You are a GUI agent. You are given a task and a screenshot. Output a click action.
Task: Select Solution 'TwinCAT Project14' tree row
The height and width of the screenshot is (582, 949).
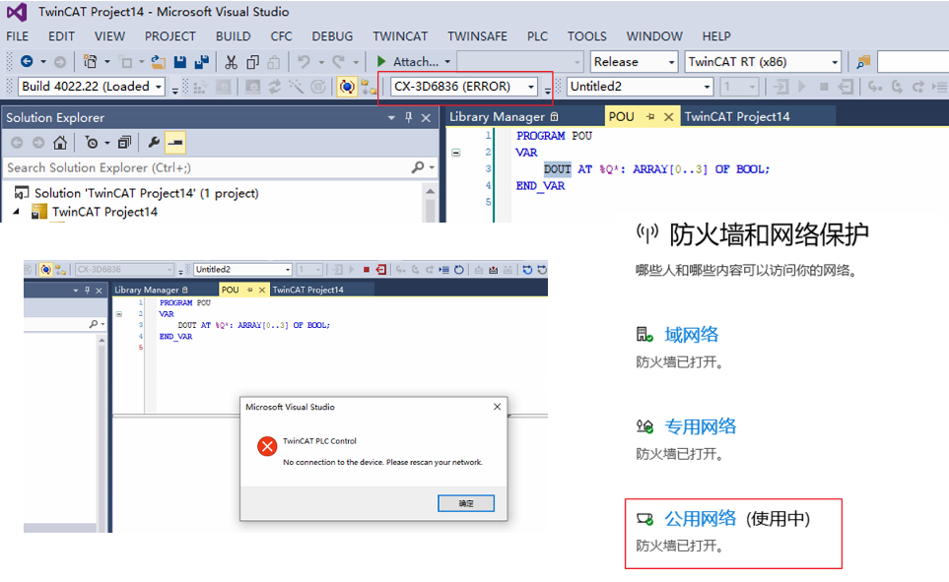tap(147, 193)
